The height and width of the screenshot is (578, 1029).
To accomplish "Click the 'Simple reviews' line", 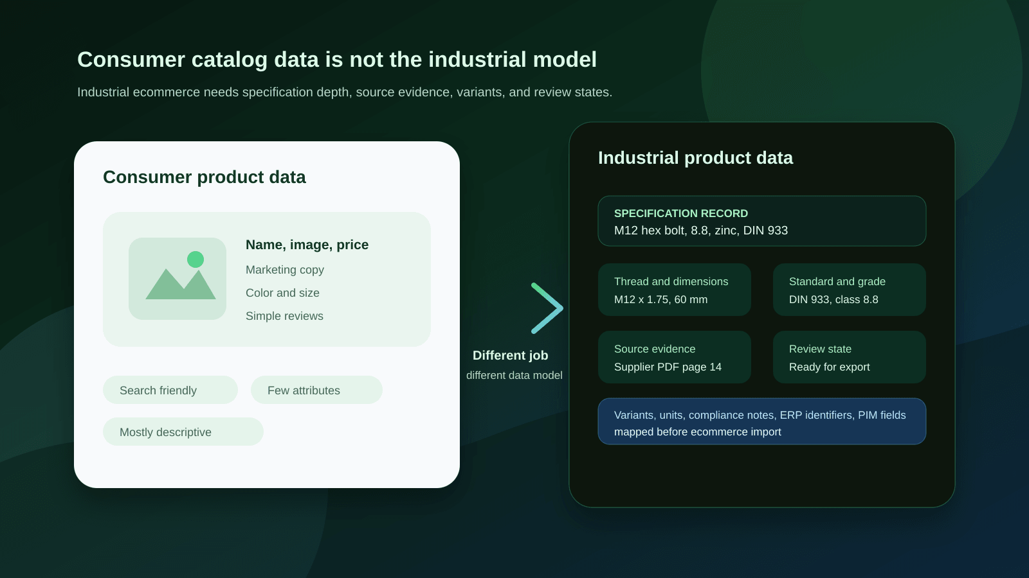I will point(284,316).
